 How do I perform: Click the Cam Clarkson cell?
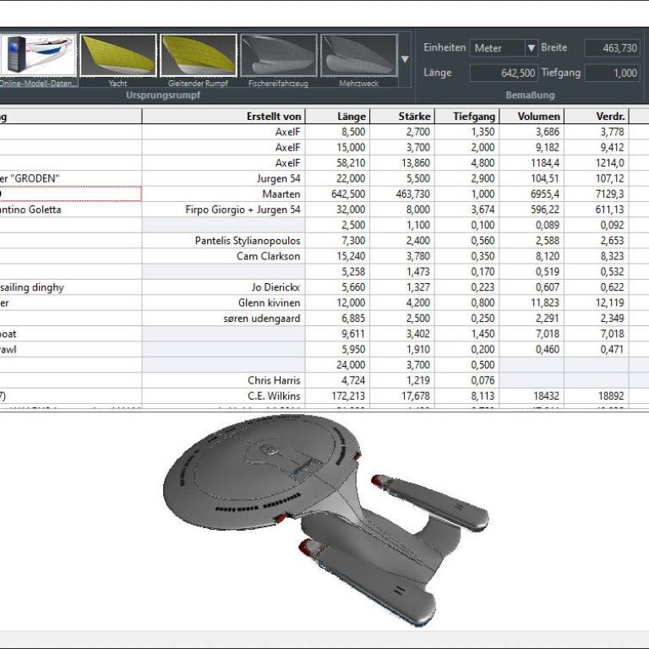point(223,256)
